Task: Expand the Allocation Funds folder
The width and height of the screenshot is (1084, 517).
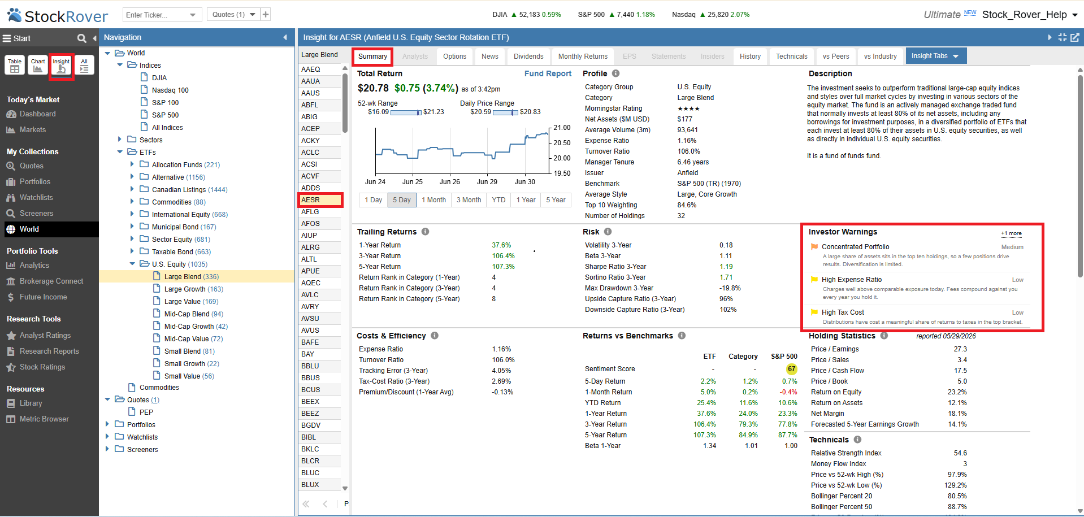Action: [132, 164]
